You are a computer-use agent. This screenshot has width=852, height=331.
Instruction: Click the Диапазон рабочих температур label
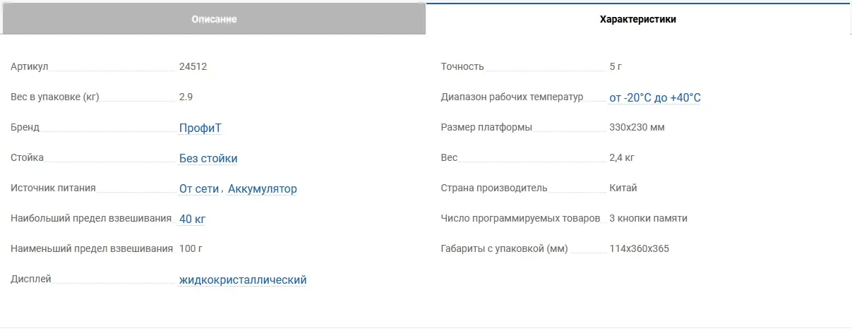tap(512, 97)
